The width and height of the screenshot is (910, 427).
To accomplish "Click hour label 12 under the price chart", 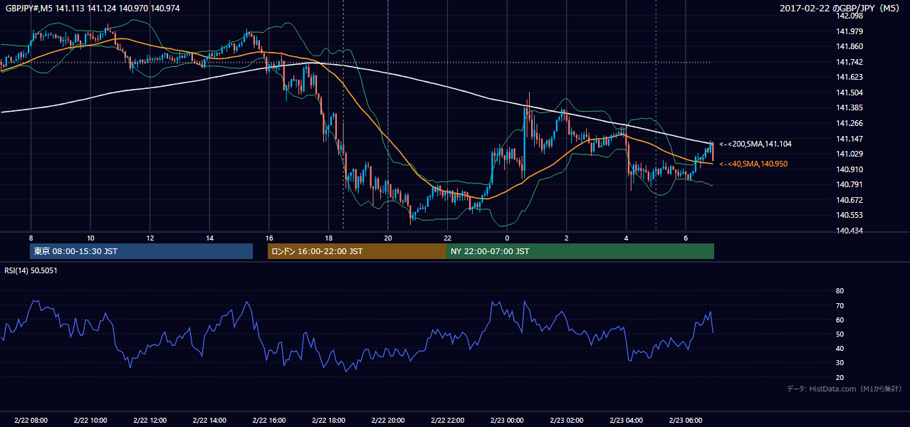I will [x=150, y=238].
